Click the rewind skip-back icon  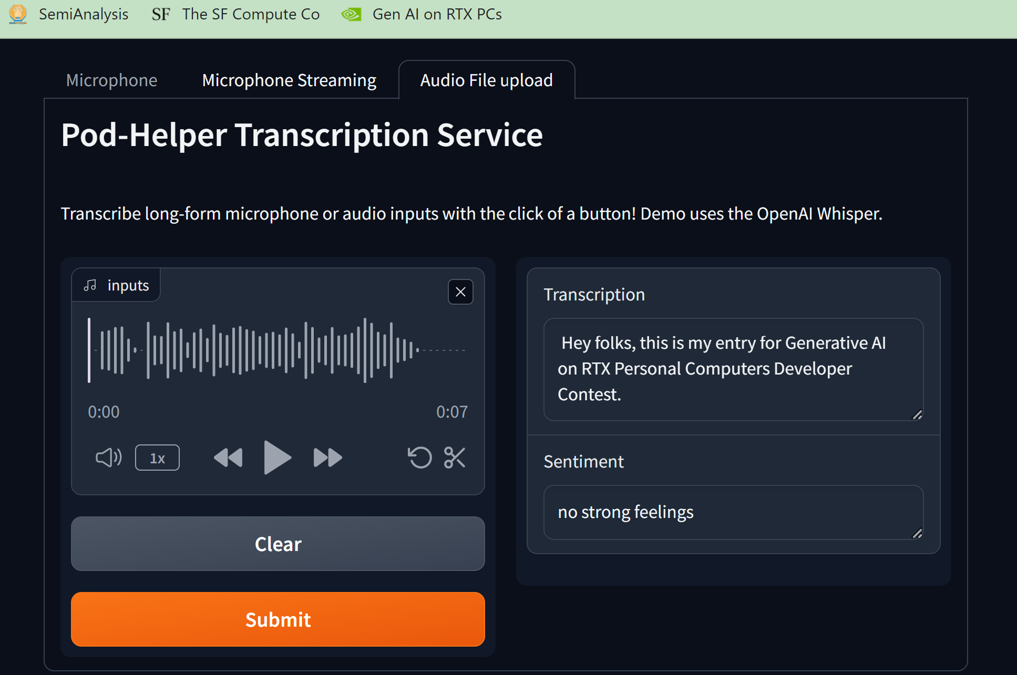pos(228,458)
